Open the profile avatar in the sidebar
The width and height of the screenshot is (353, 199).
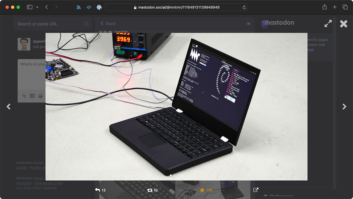pyautogui.click(x=24, y=44)
